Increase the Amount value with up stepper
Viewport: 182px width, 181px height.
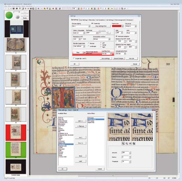[130, 152]
